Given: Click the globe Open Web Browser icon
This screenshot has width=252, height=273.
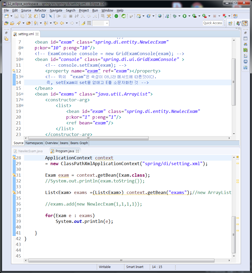Looking at the screenshot, I should click(160, 16).
